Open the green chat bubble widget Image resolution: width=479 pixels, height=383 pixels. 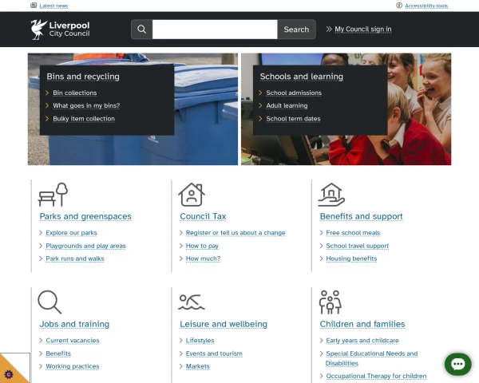coord(458,364)
